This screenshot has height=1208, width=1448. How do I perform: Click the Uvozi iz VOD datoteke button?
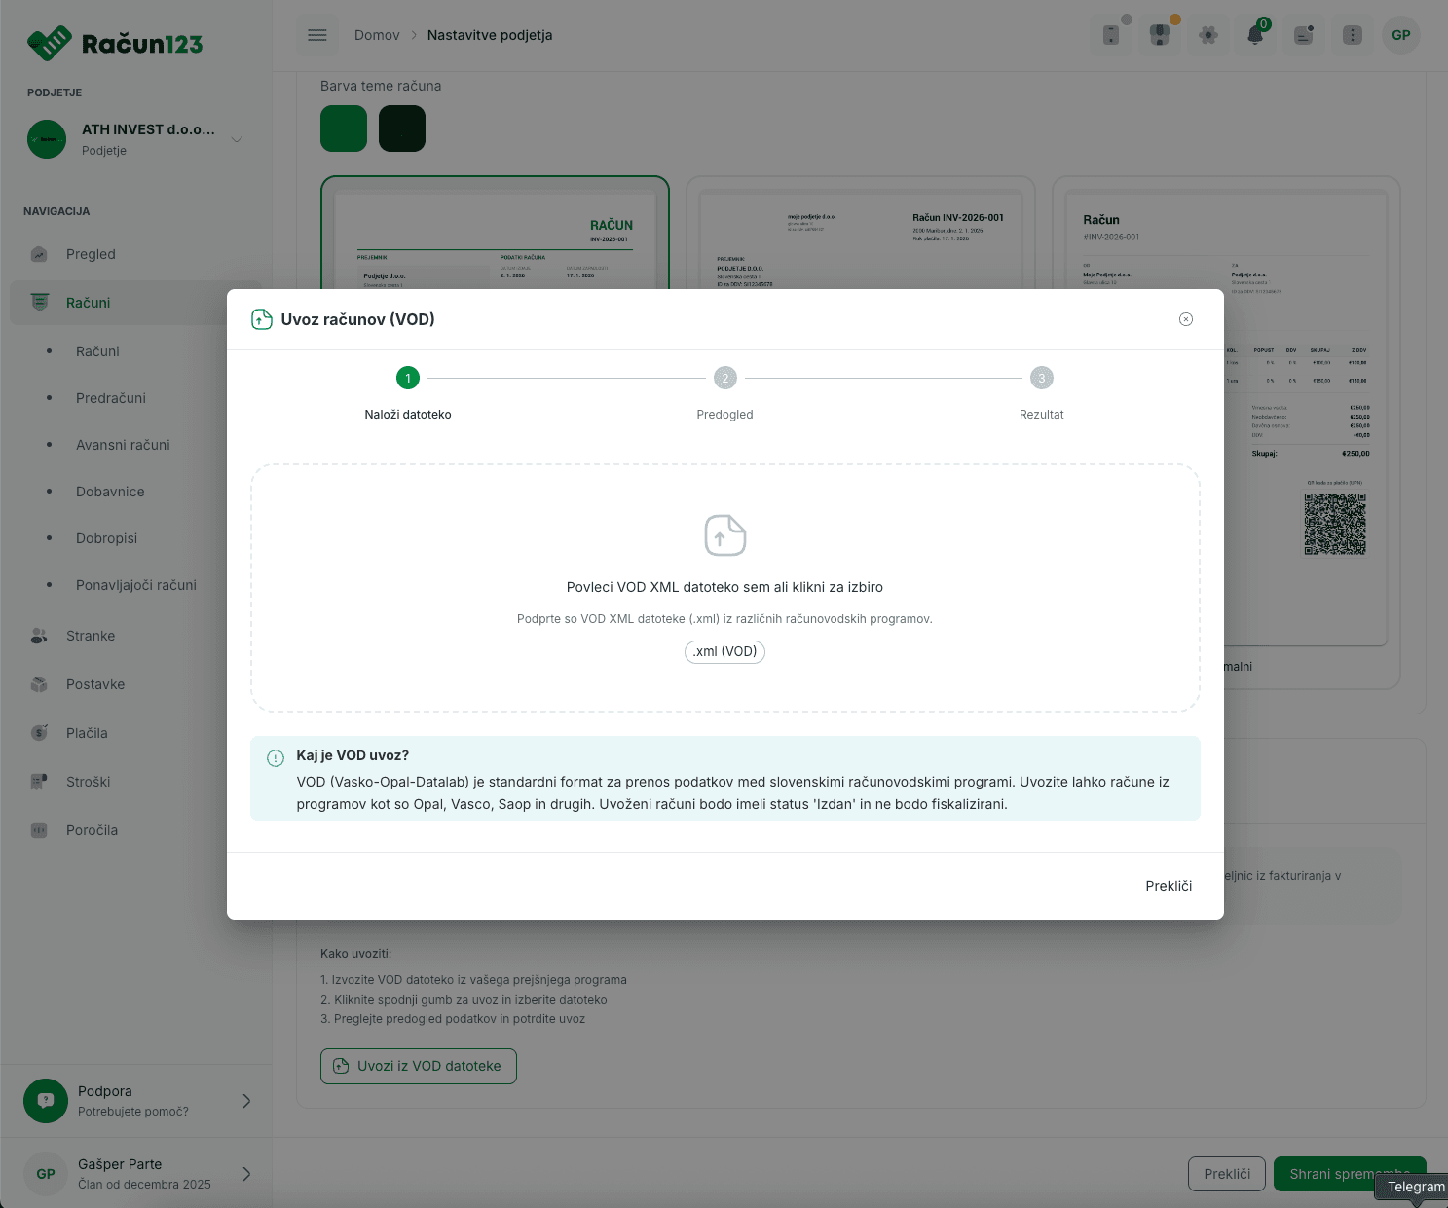coord(419,1066)
